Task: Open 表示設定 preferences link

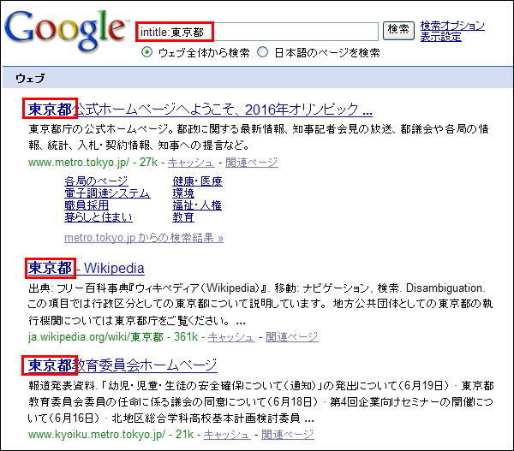Action: tap(440, 37)
